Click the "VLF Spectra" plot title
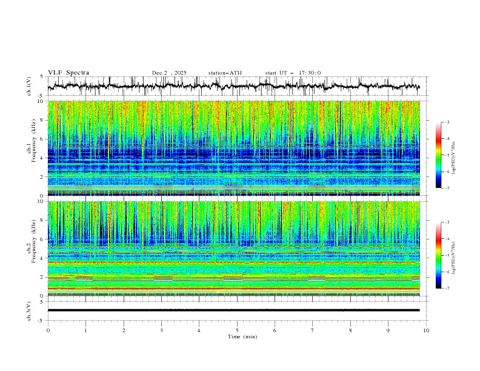This screenshot has width=480, height=371. point(68,73)
